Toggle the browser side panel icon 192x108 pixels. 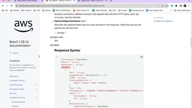point(181,6)
